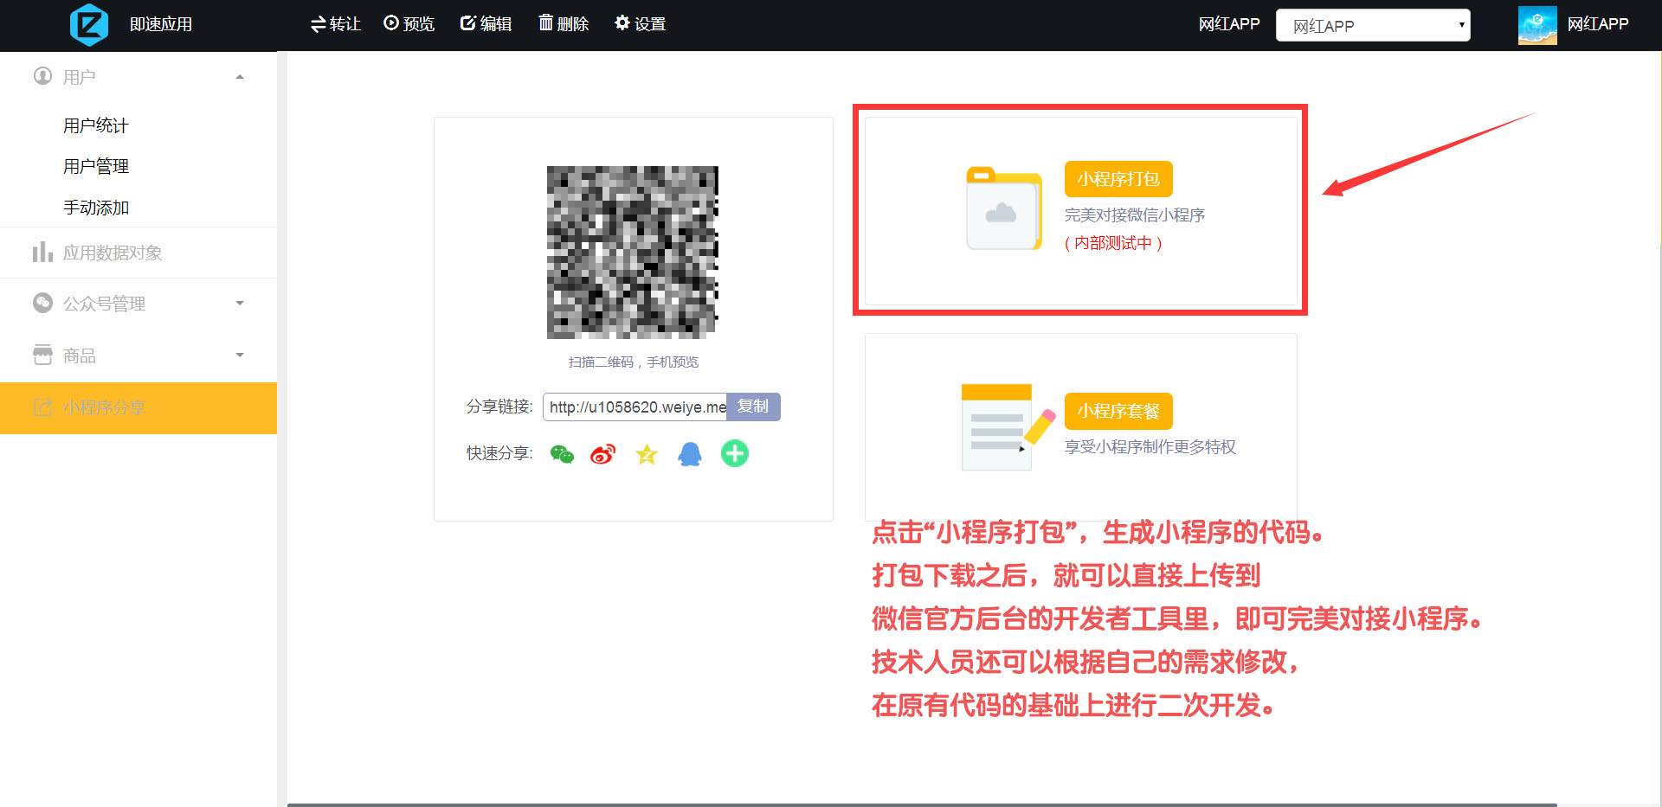Viewport: 1662px width, 807px height.
Task: Click the horizontal scrollbar at page bottom
Action: coord(922,804)
